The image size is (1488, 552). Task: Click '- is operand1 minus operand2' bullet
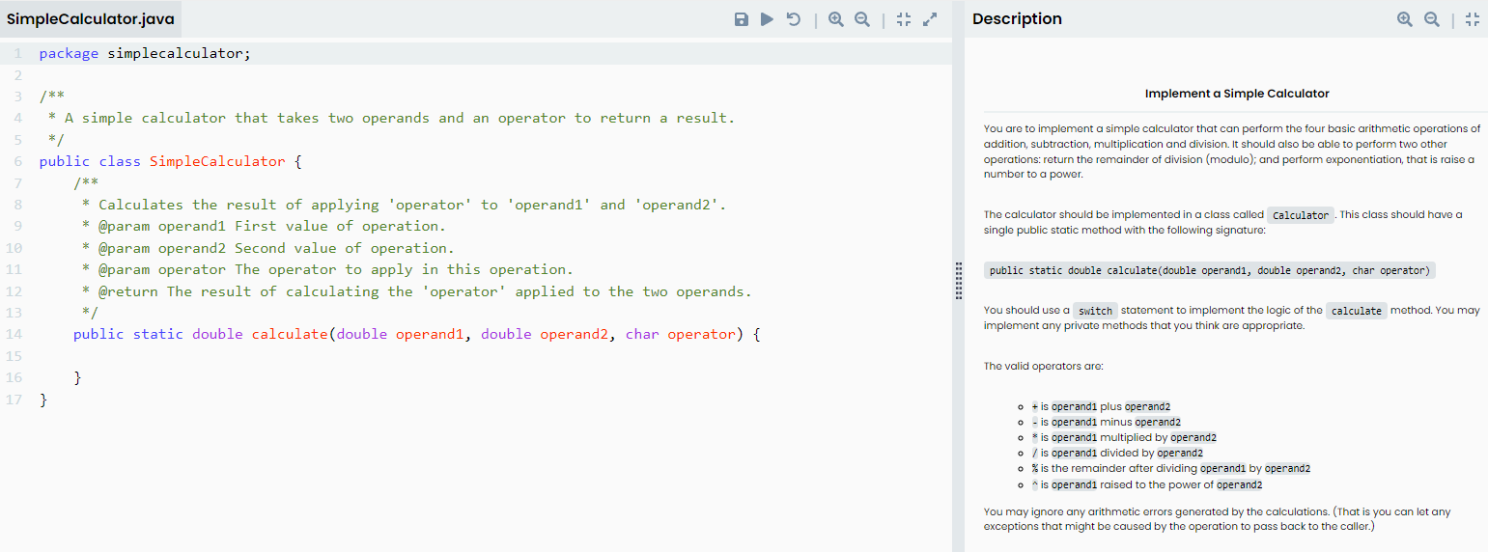point(1107,422)
